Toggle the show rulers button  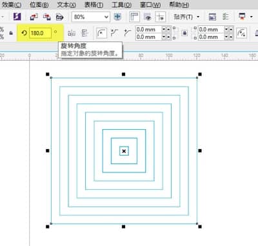click(x=134, y=17)
